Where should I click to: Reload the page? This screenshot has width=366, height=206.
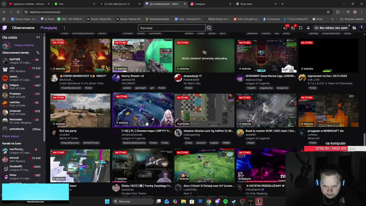click(x=18, y=12)
